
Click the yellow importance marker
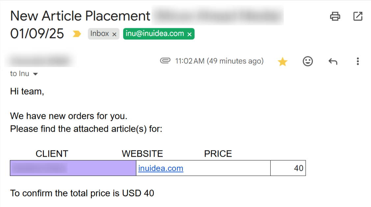[x=77, y=34]
